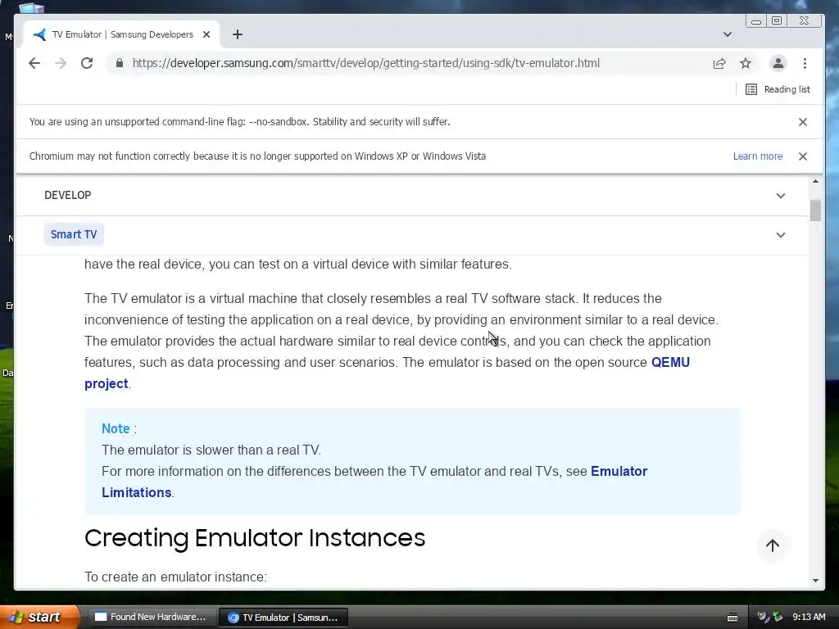Click the DEVELOP heading text
Image resolution: width=839 pixels, height=629 pixels.
pos(68,195)
